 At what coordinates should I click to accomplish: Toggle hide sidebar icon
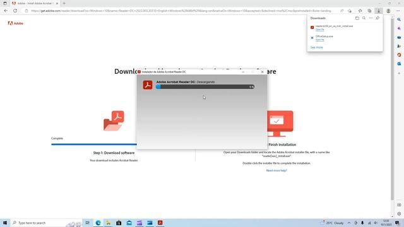click(x=399, y=205)
